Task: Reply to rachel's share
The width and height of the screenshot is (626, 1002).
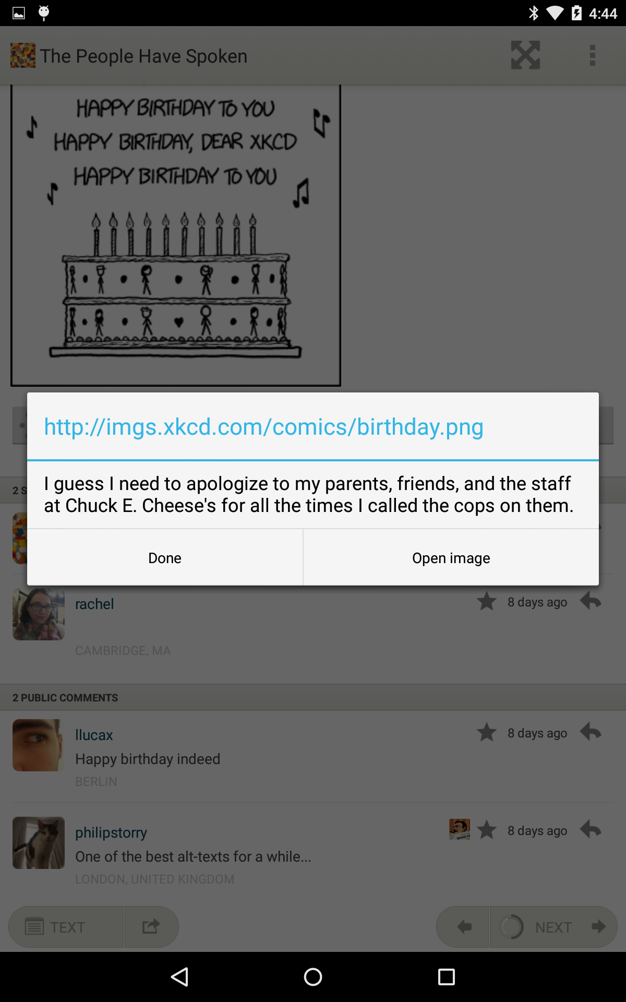Action: click(591, 601)
